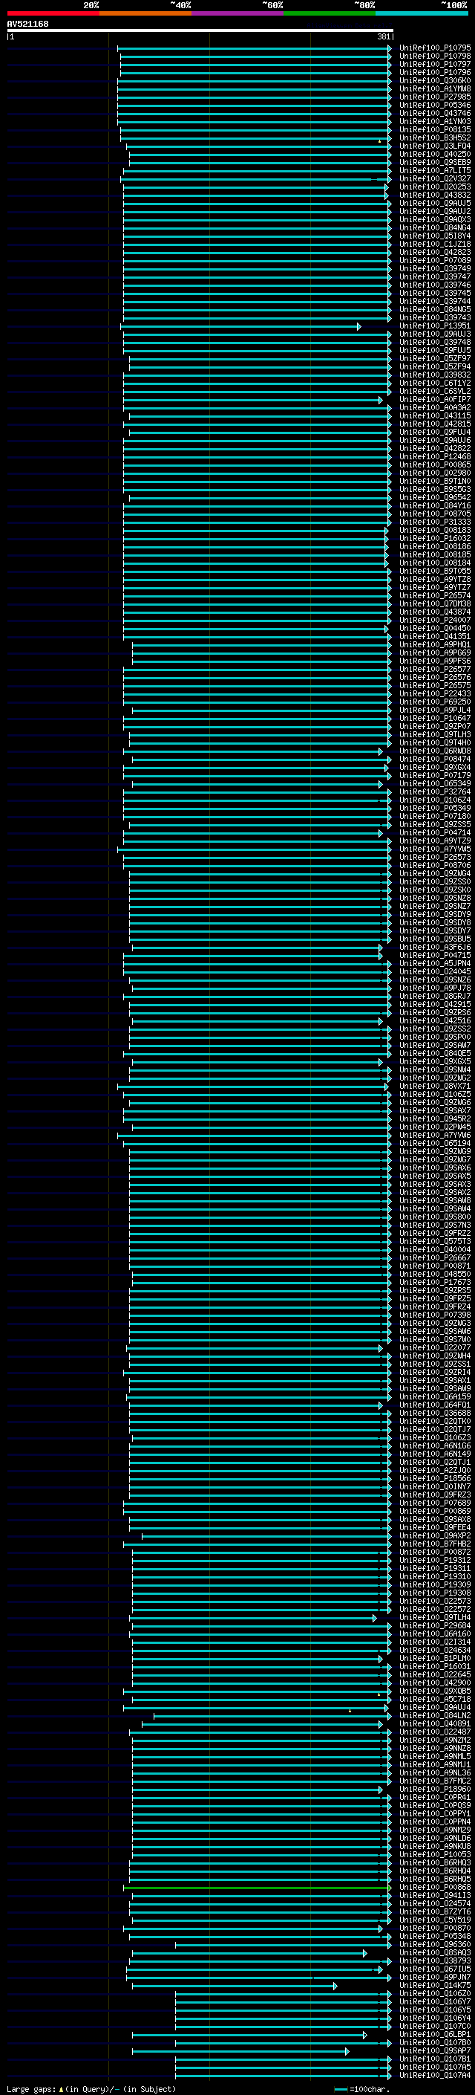Select hit label UniRef100_Q9SEB9
Viewport: 475px width, 2095px height.
(434, 162)
